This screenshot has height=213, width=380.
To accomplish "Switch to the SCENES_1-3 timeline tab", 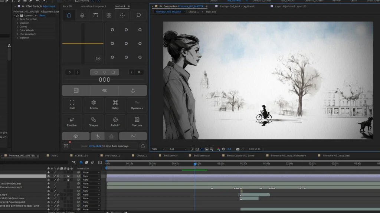I will tap(82, 156).
